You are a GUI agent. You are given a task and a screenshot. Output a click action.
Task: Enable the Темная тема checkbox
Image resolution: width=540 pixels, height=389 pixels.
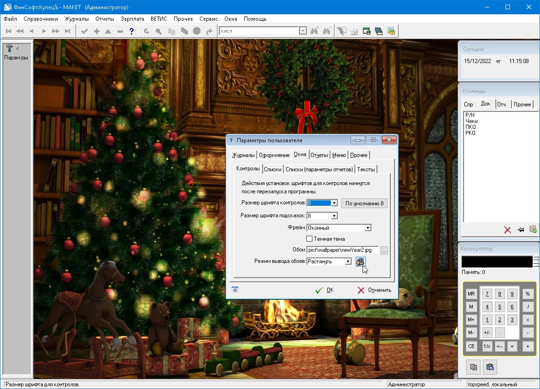pos(310,239)
